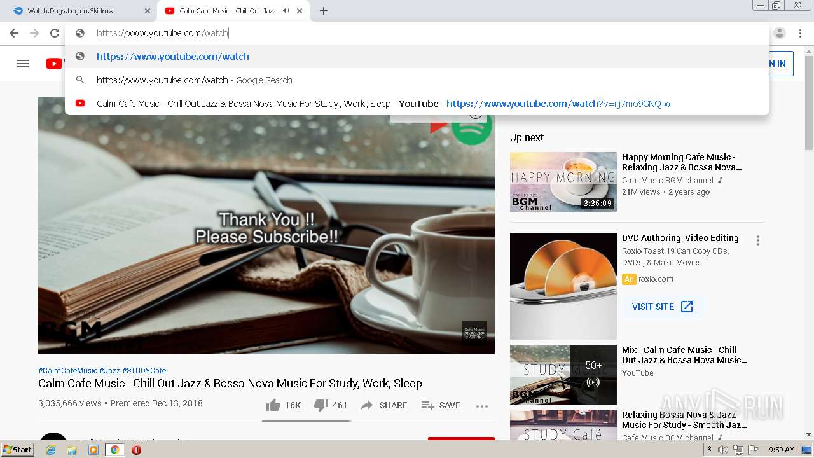Open the media player taskbar icon

click(x=93, y=450)
